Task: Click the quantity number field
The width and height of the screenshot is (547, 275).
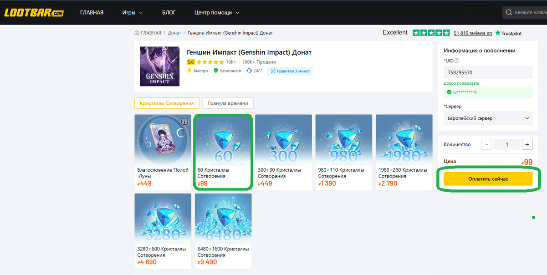Action: [507, 144]
